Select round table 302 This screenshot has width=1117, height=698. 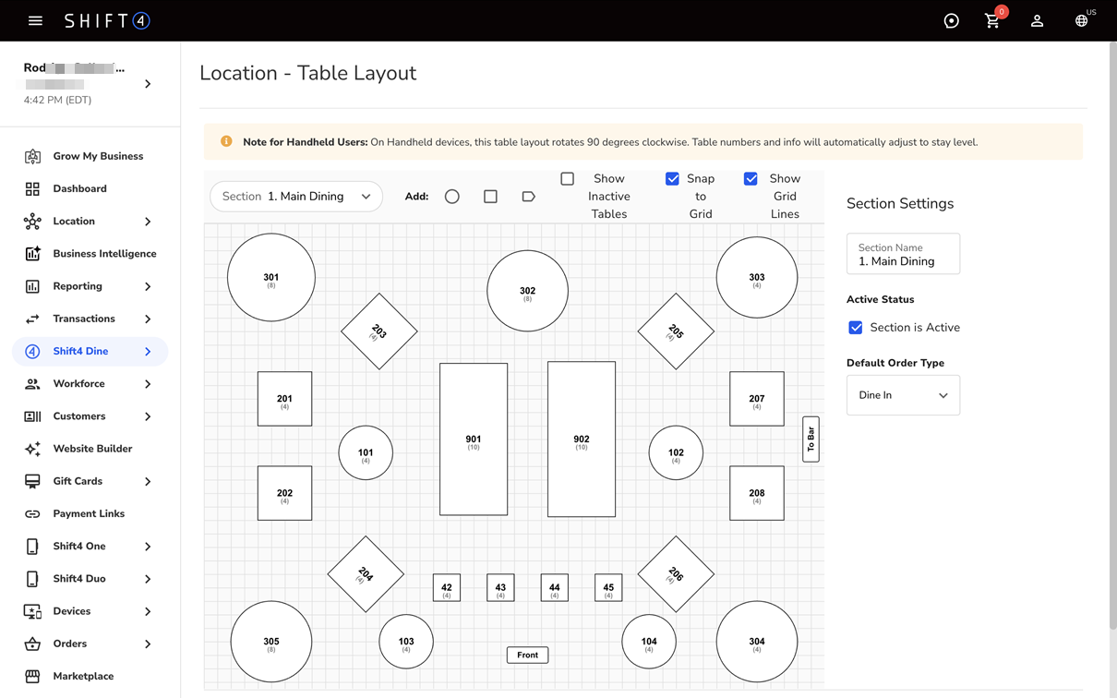(x=527, y=291)
